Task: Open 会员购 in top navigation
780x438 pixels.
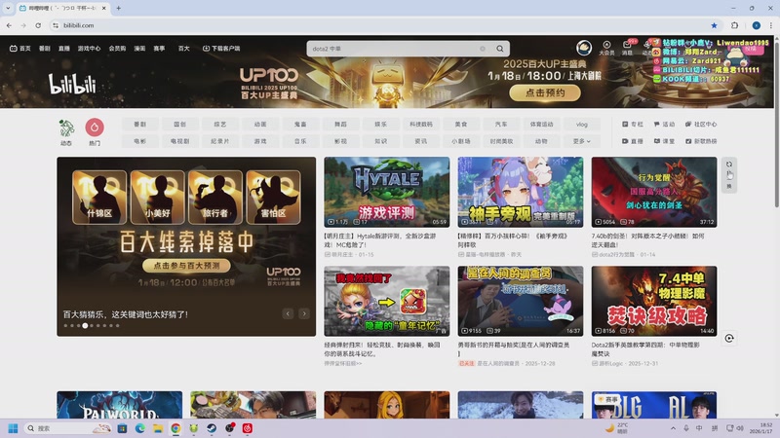Action: pos(117,48)
